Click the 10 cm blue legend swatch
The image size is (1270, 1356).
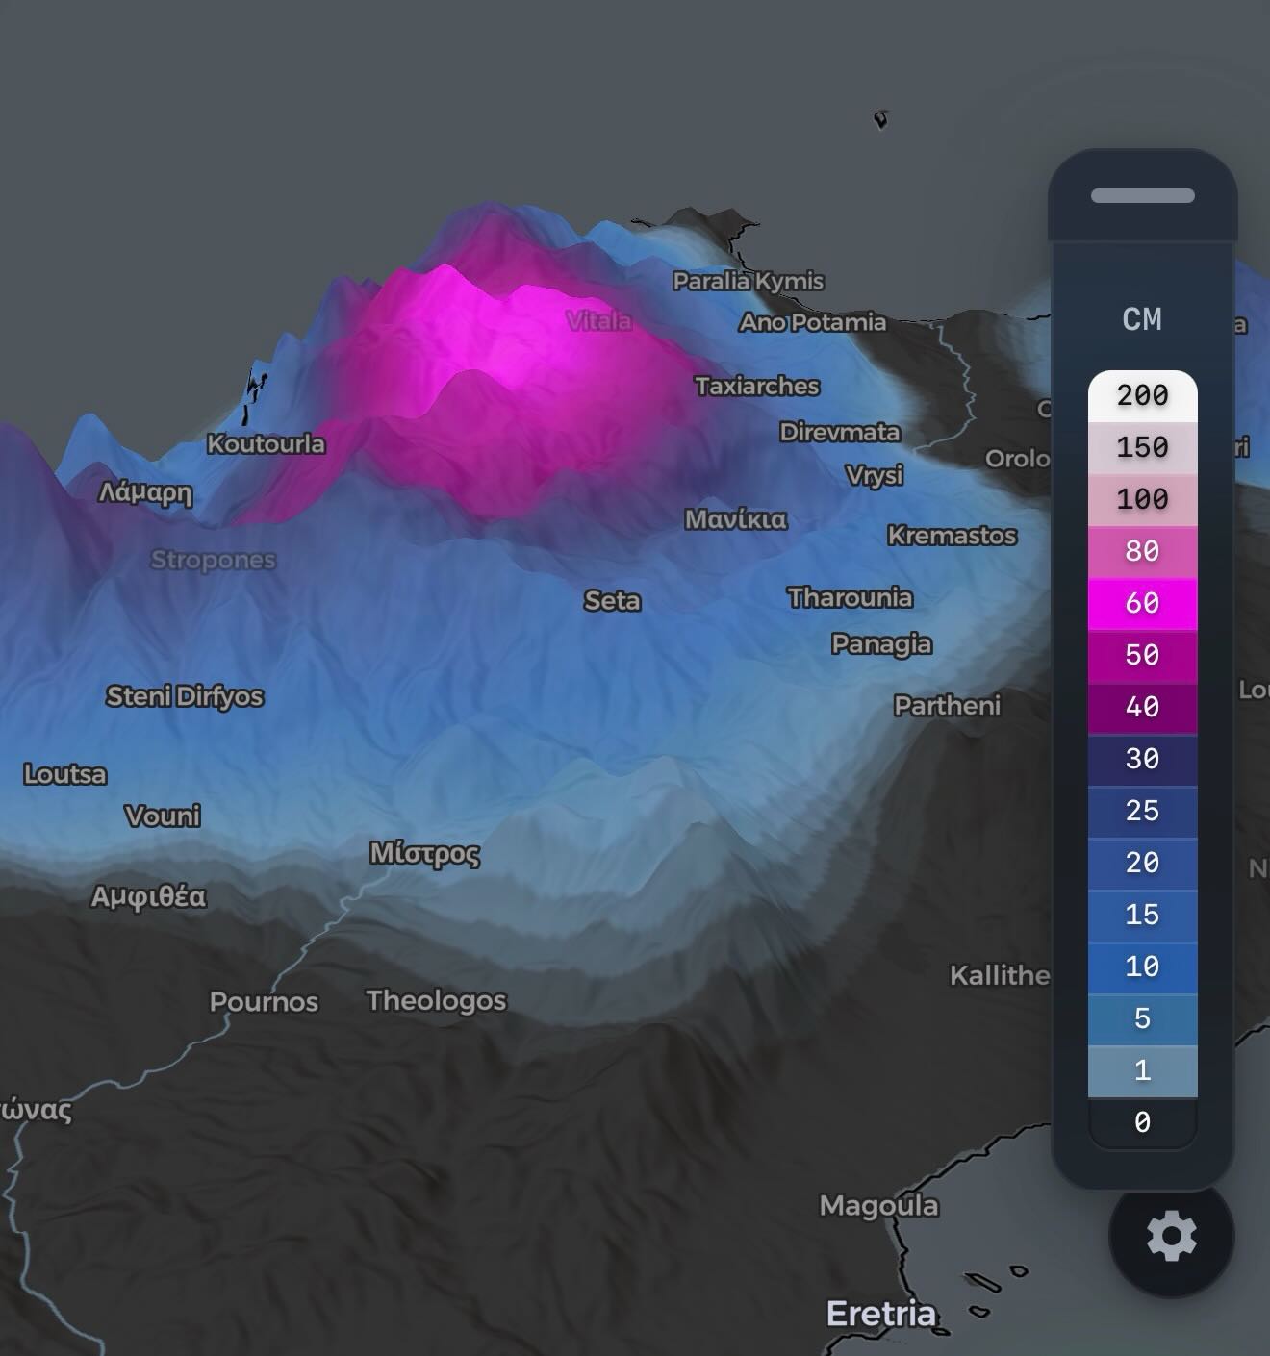tap(1142, 967)
